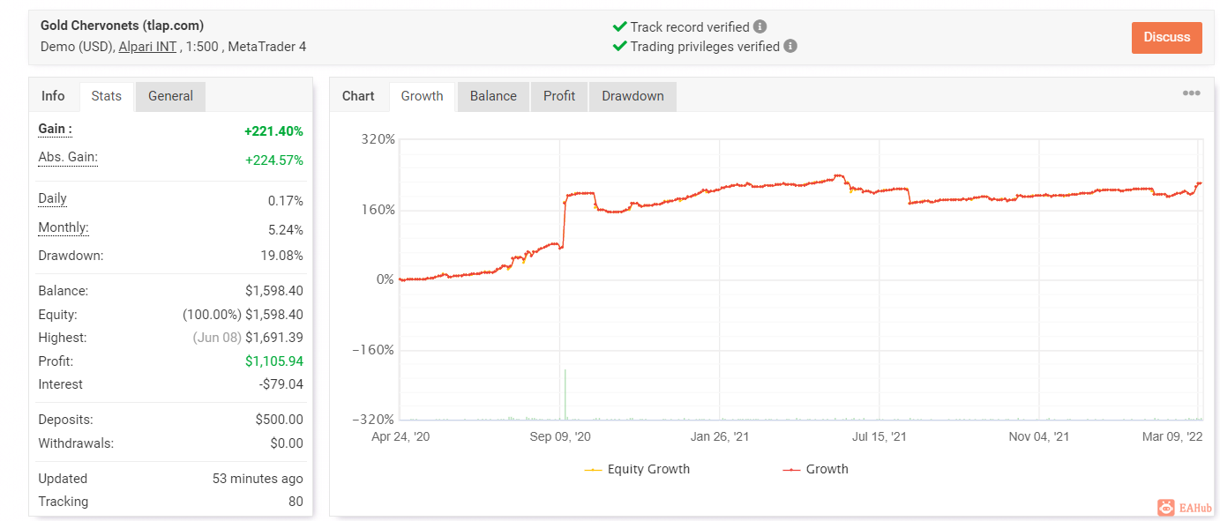Open the General tab

pyautogui.click(x=170, y=96)
